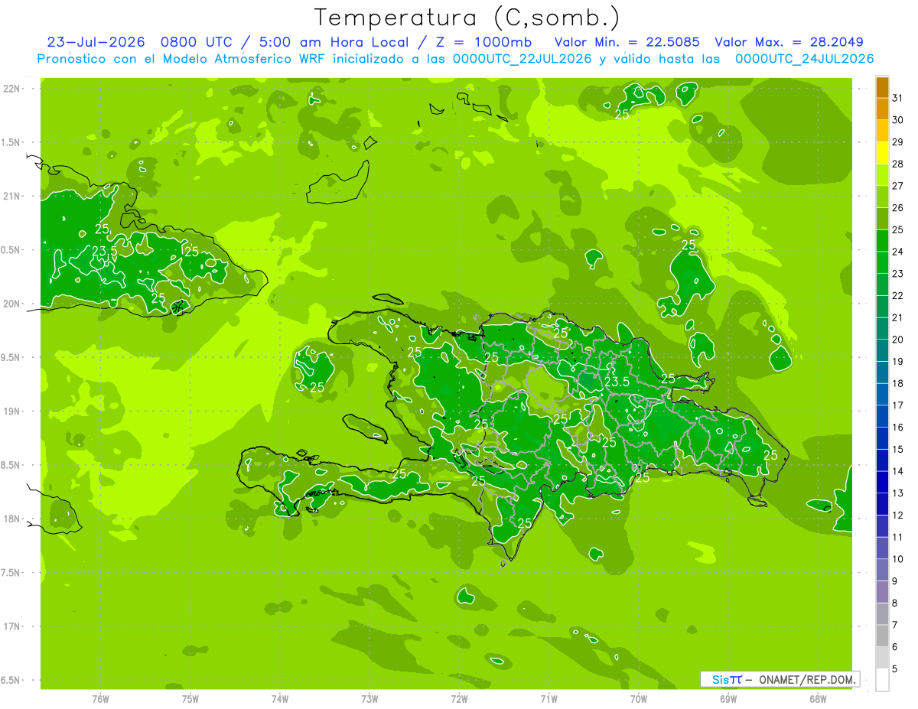The width and height of the screenshot is (918, 709).
Task: Click the 19N latitude axis label
Action: click(11, 411)
